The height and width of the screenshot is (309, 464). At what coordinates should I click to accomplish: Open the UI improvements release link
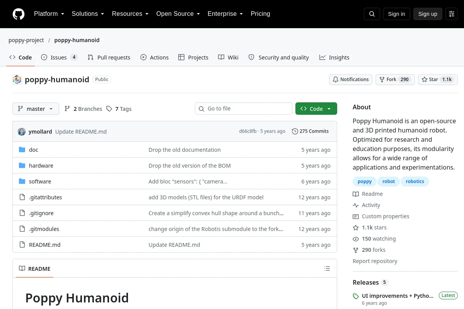[398, 296]
